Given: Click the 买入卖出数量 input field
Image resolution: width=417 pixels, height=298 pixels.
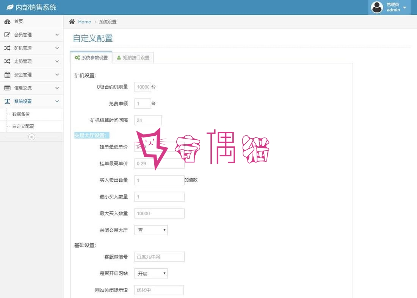Looking at the screenshot, I should point(159,180).
